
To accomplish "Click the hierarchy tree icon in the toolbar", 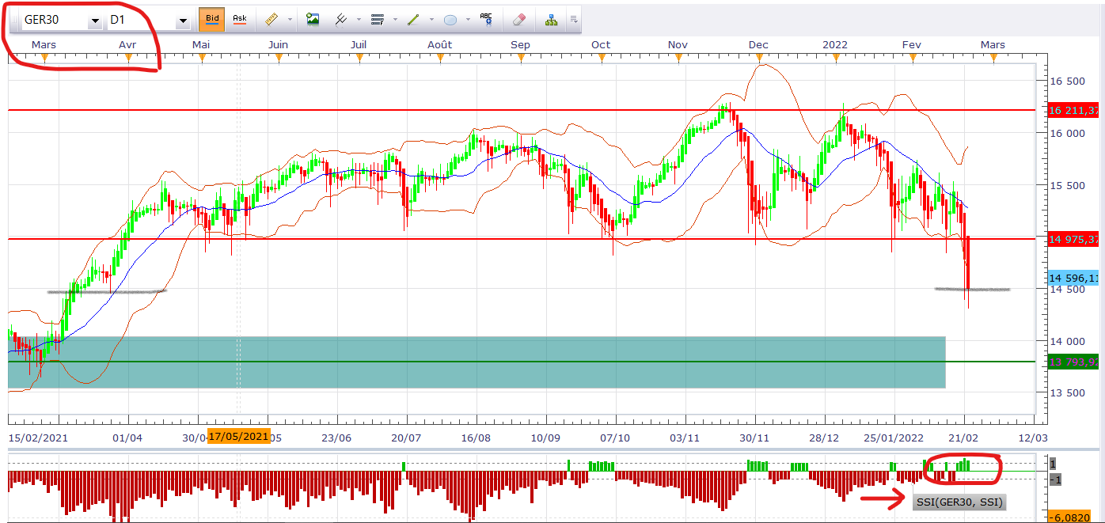I will click(551, 20).
